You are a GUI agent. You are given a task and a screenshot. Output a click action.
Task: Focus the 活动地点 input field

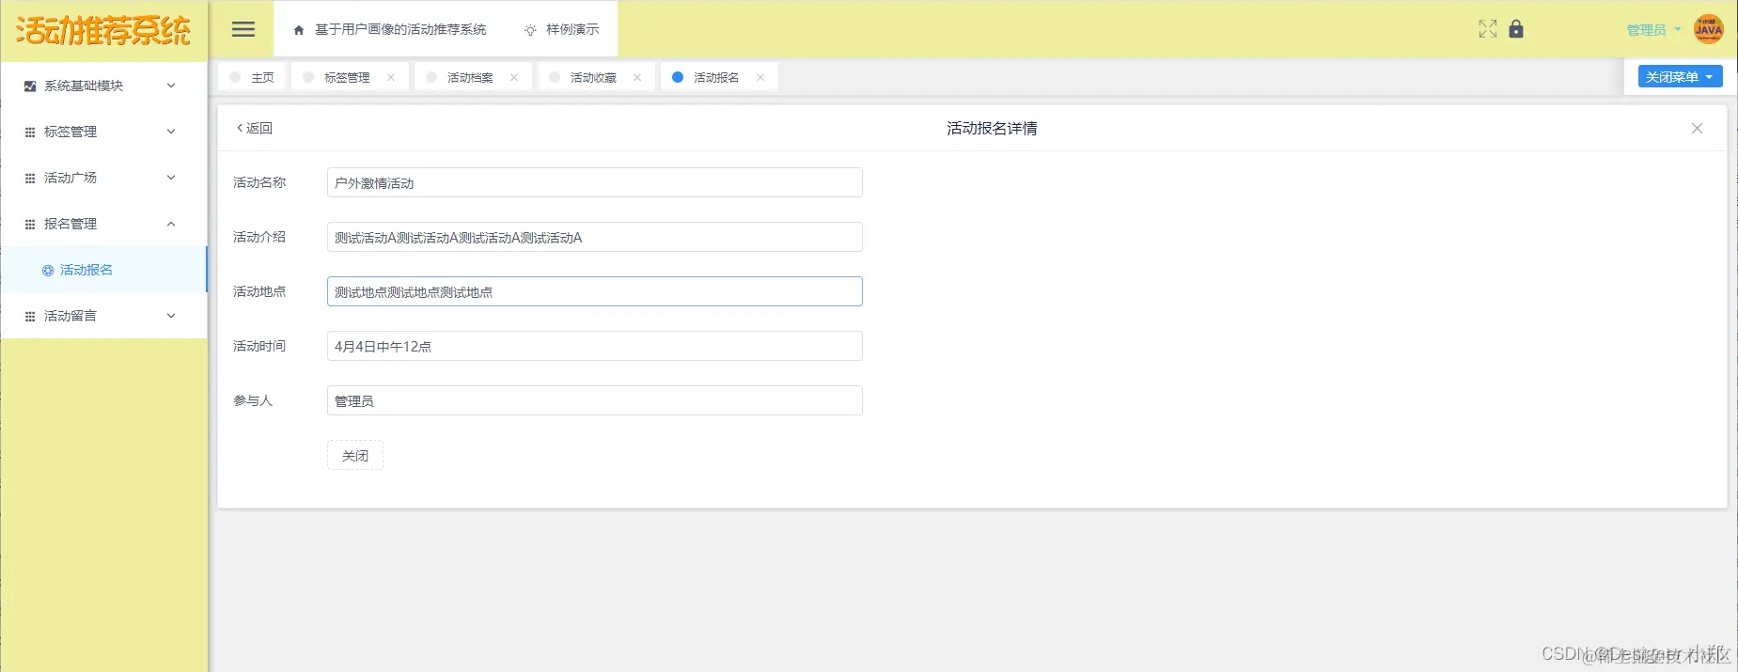594,291
